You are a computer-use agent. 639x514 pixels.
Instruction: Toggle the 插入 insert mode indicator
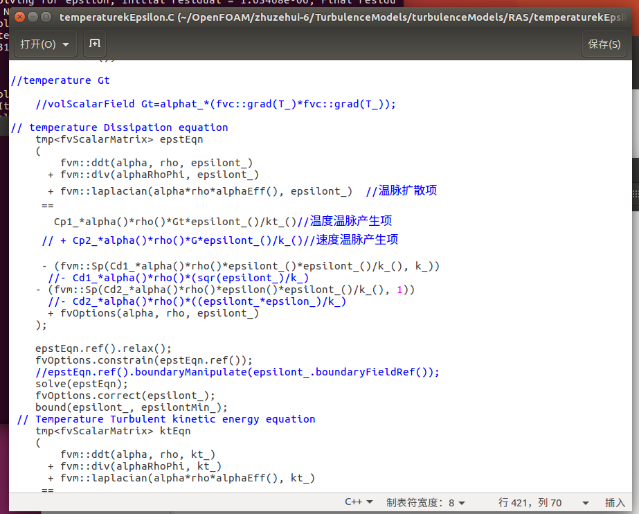tap(615, 502)
